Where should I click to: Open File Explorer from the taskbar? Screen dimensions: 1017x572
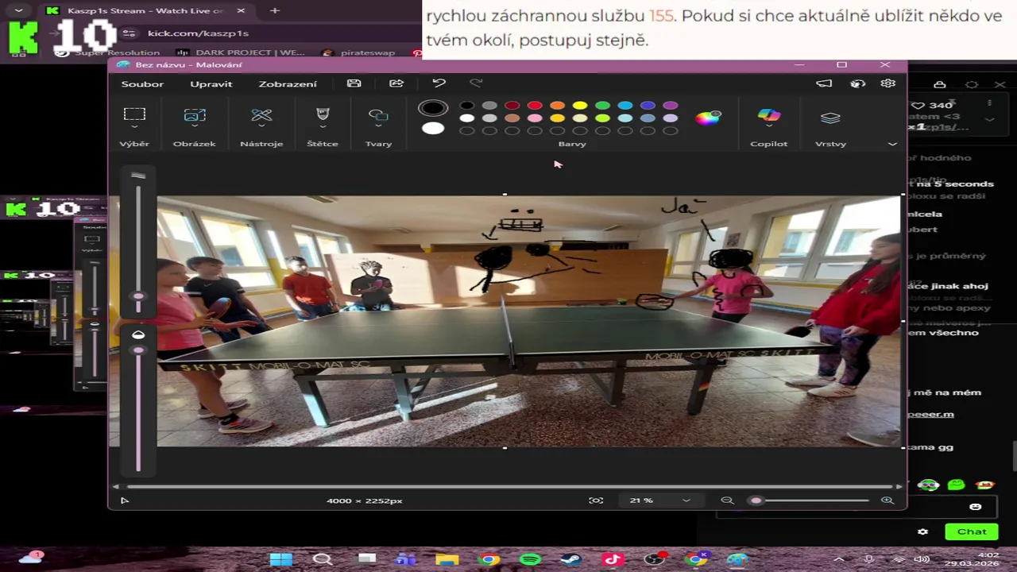tap(447, 559)
